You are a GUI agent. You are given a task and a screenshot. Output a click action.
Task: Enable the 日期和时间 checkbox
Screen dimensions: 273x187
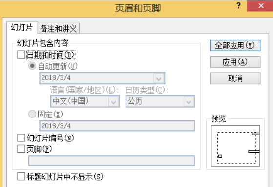[x=21, y=55]
